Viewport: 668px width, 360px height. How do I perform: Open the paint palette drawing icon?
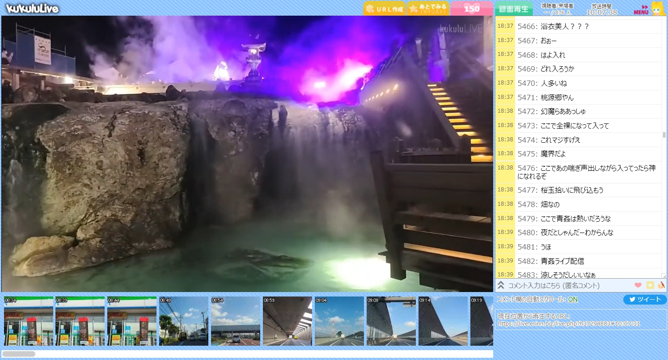(x=661, y=285)
